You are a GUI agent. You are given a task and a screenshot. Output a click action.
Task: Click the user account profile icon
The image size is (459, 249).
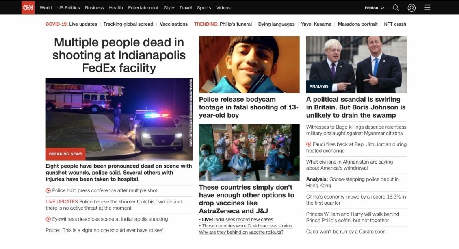pos(411,7)
